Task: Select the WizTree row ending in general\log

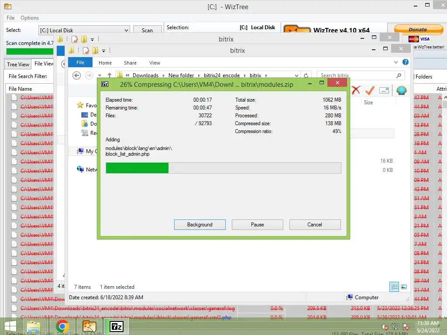Action: pos(128,308)
